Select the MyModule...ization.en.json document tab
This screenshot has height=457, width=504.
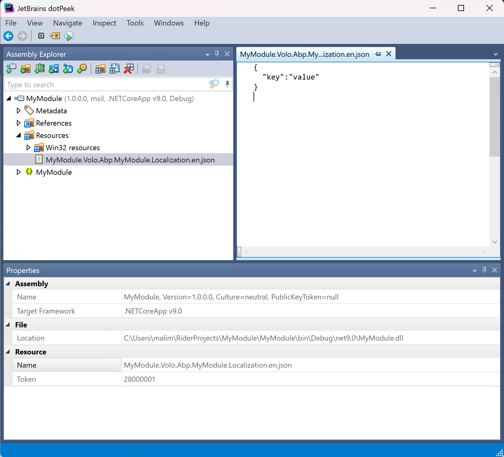point(305,54)
